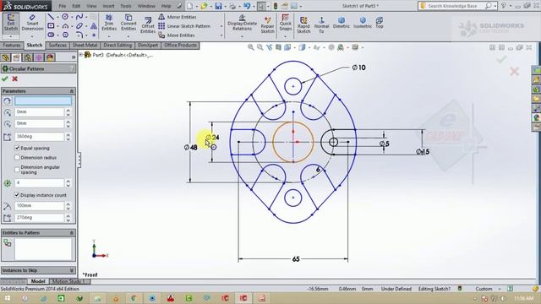Viewport: 541px width, 304px height.
Task: Toggle the Equal spacing checkbox
Action: (17, 148)
